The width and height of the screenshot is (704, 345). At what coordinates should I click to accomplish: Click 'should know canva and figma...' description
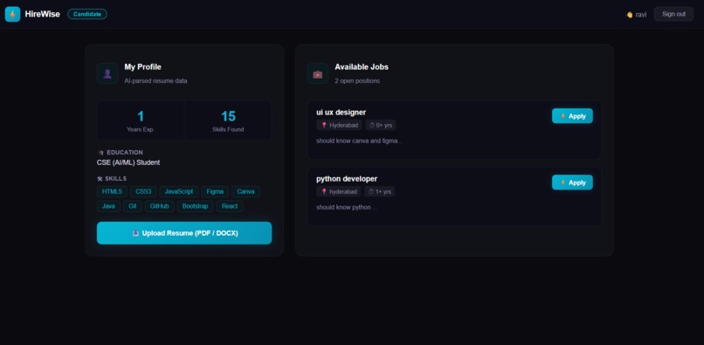359,141
